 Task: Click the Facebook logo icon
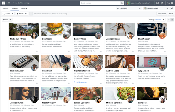3,3
